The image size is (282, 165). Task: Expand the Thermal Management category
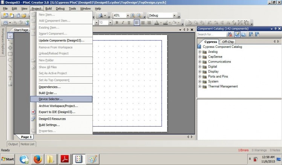pos(200,86)
